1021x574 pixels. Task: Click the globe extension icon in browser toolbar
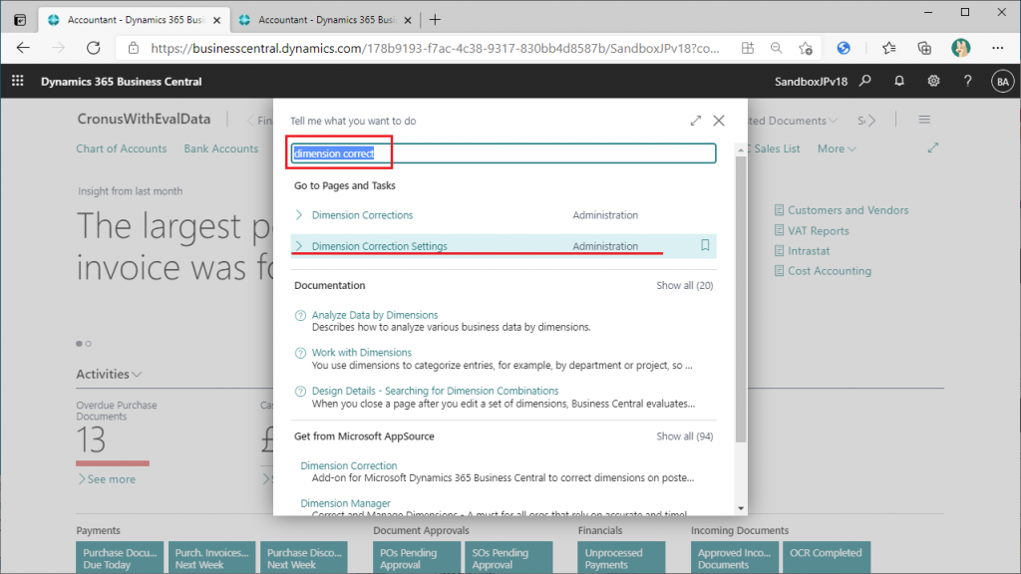tap(844, 48)
